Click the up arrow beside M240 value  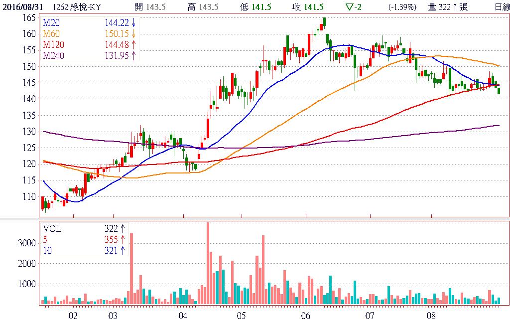coord(134,55)
